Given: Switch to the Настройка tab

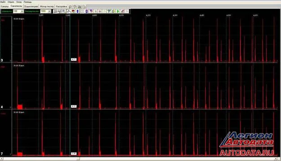Looking at the screenshot, I should (61, 6).
